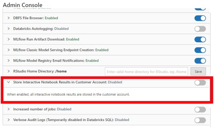Image resolution: width=215 pixels, height=127 pixels.
Task: Toggle MLflow Model Registry Email Notifications off
Action: point(200,61)
